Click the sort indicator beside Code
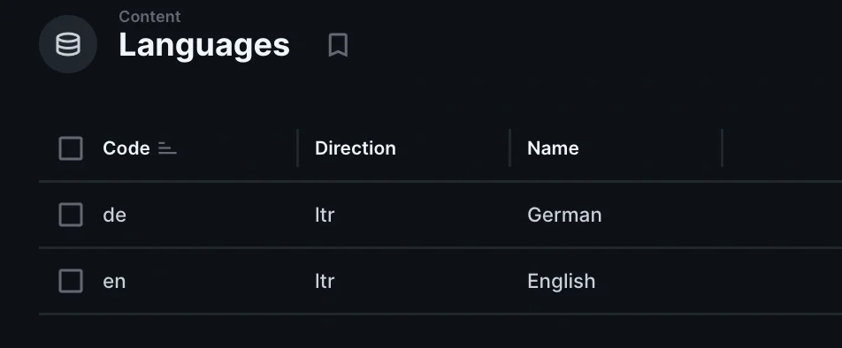 coord(167,148)
